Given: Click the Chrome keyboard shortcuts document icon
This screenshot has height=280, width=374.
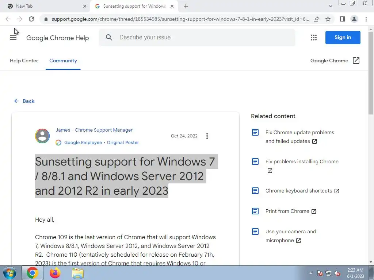Looking at the screenshot, I should (255, 191).
